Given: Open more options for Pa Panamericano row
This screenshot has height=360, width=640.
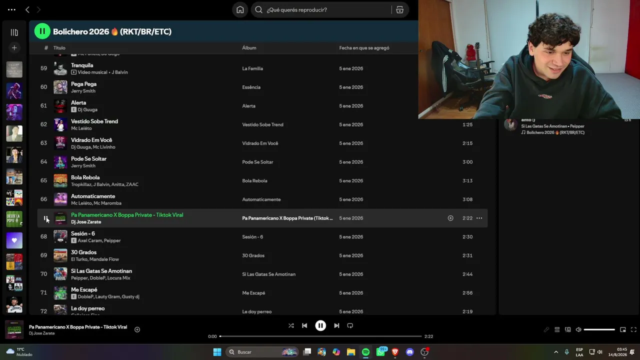Looking at the screenshot, I should coord(479,218).
